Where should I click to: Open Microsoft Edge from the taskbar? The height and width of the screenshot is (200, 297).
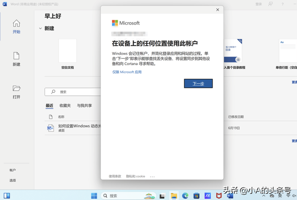(185, 195)
